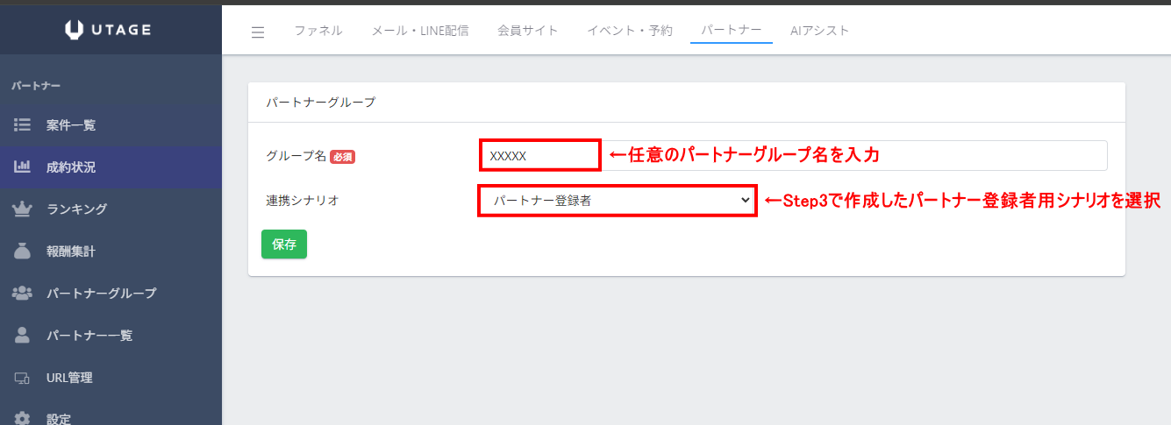Click the 報酬集計 money bag icon
The image size is (1171, 425).
pos(23,251)
